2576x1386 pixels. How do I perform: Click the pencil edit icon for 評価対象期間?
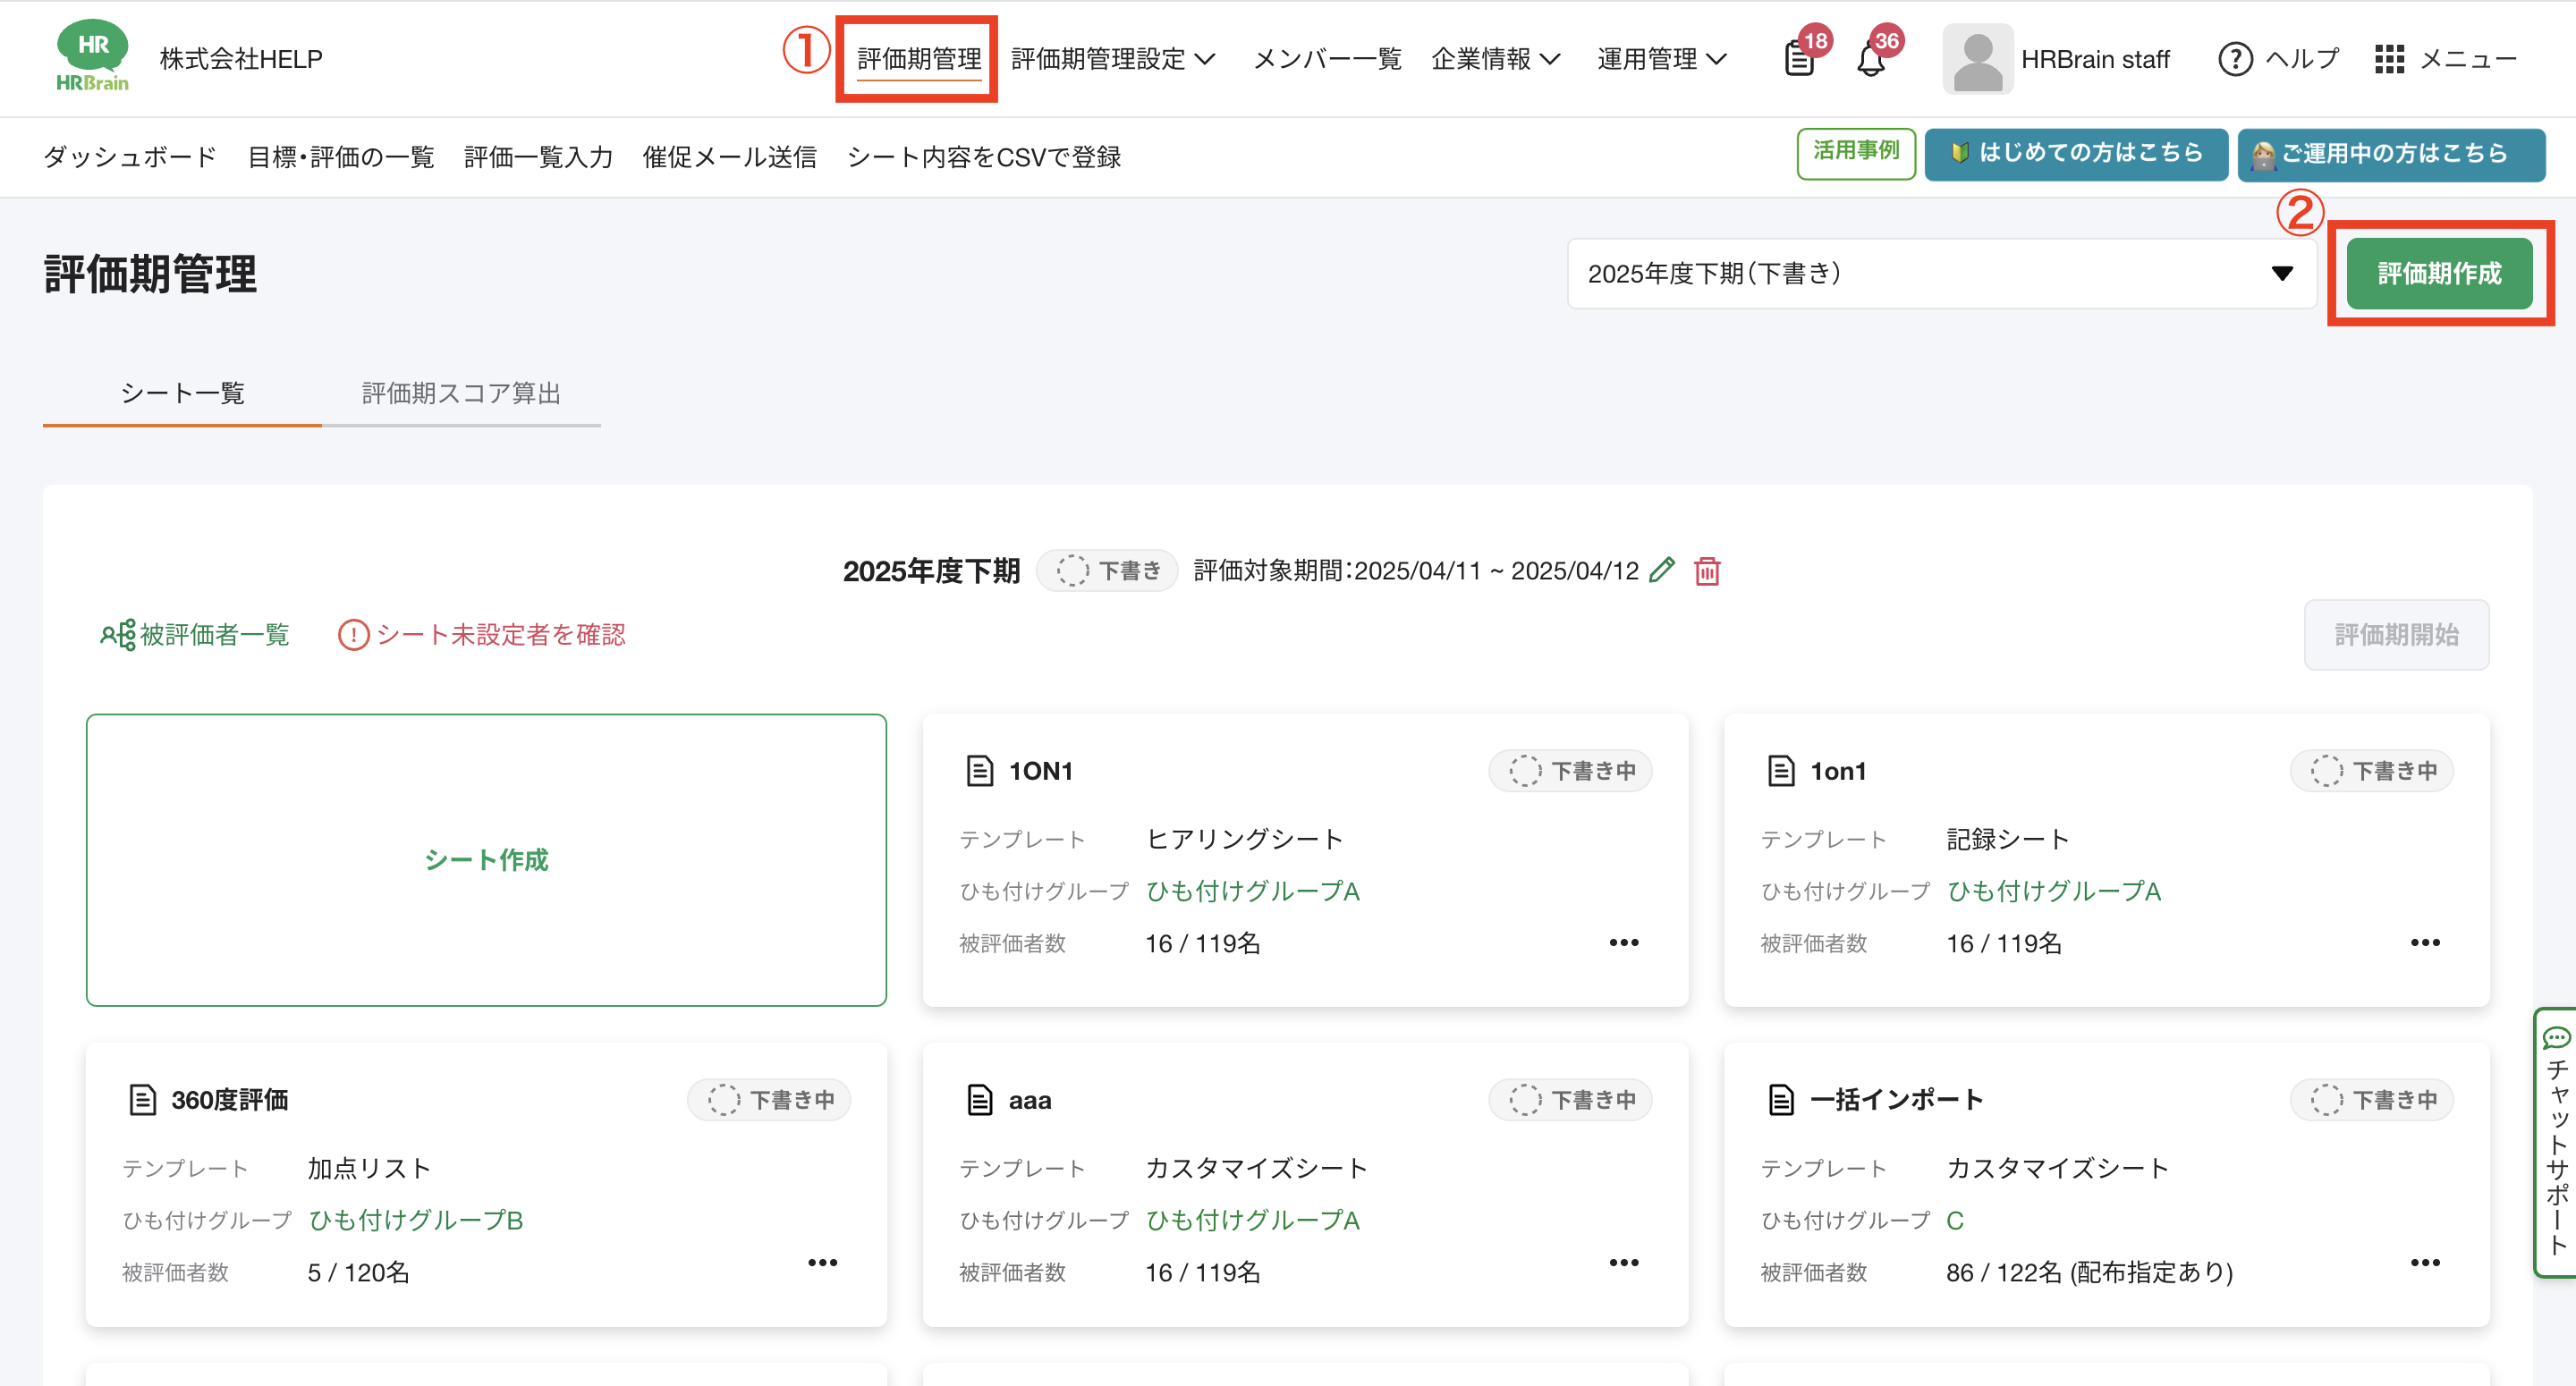1662,570
